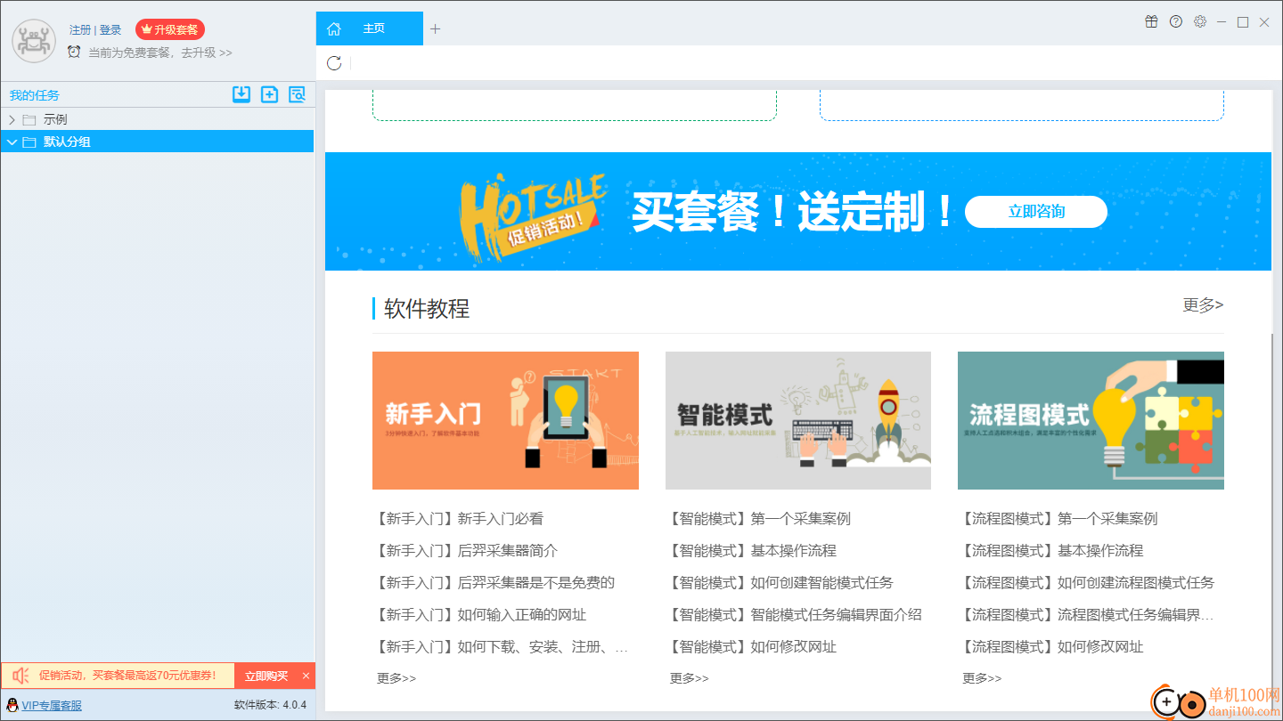Click the import task icon
The image size is (1283, 721).
tap(241, 94)
